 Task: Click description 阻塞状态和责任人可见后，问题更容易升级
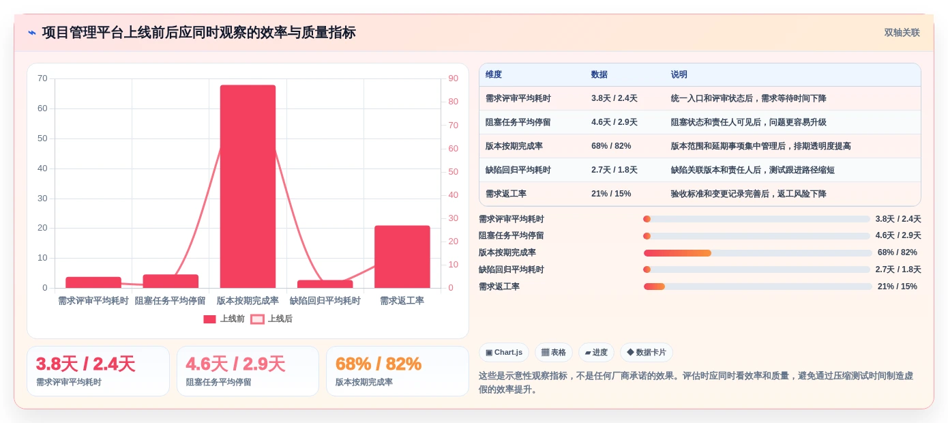click(749, 122)
